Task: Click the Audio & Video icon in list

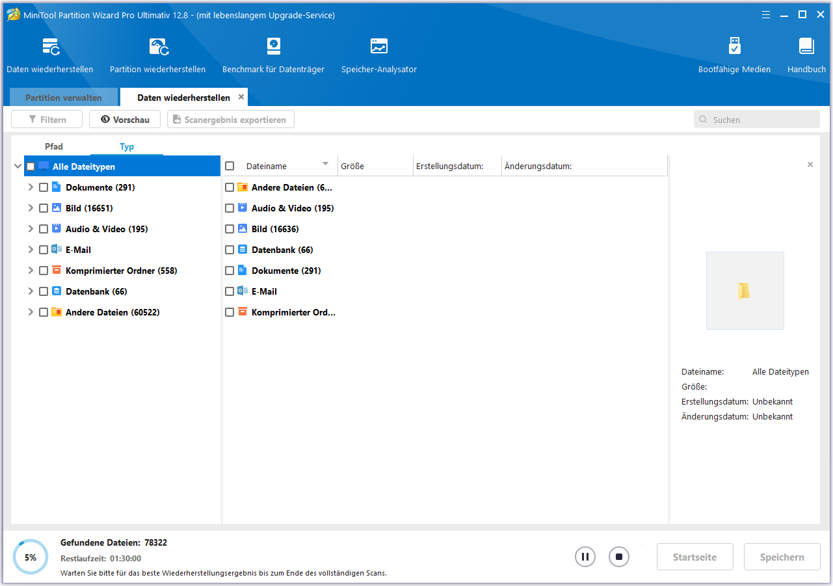Action: click(x=243, y=208)
